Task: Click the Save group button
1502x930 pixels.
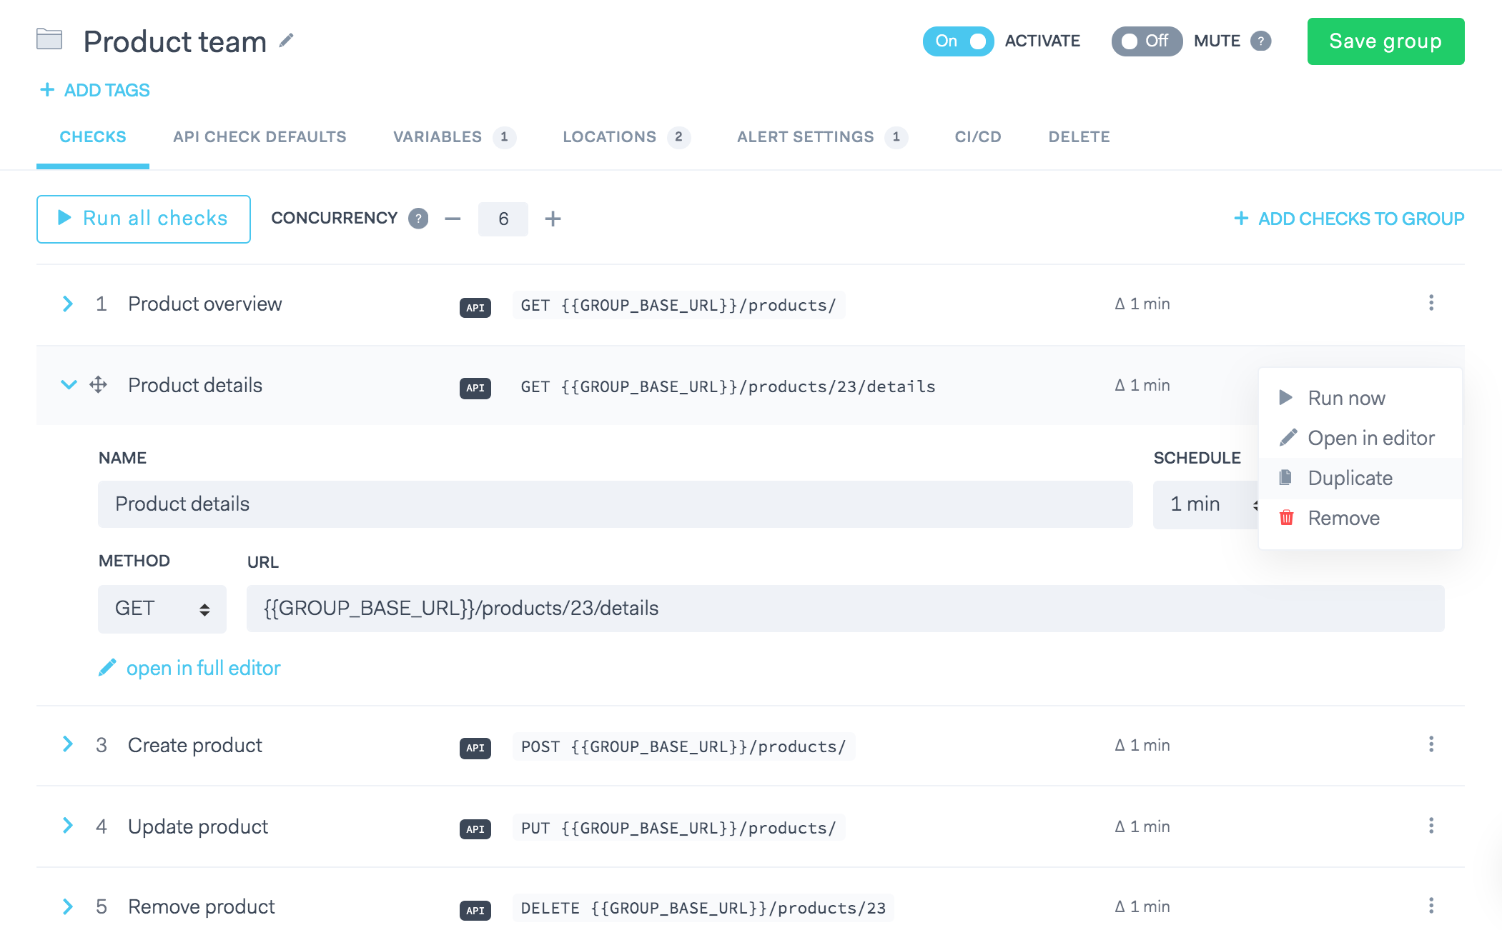Action: pos(1385,41)
